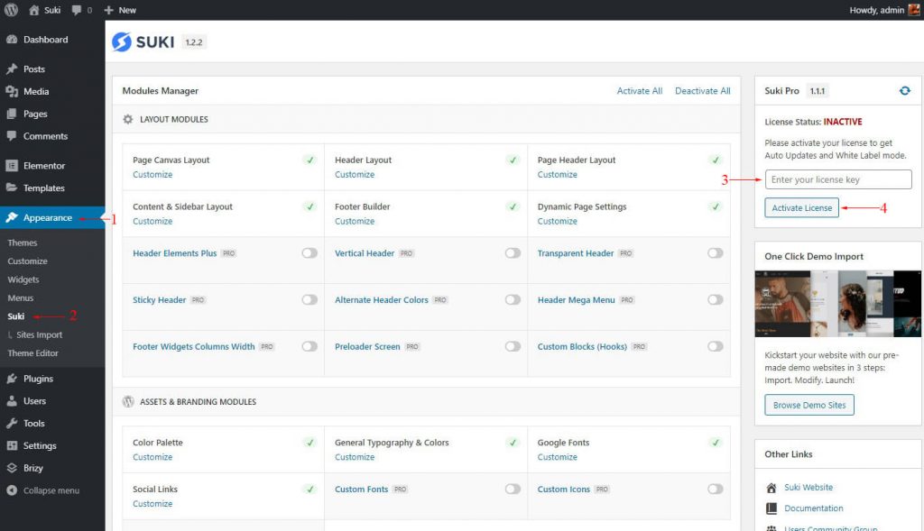Open the comments bubble in admin bar
This screenshot has width=924, height=531.
coord(77,10)
